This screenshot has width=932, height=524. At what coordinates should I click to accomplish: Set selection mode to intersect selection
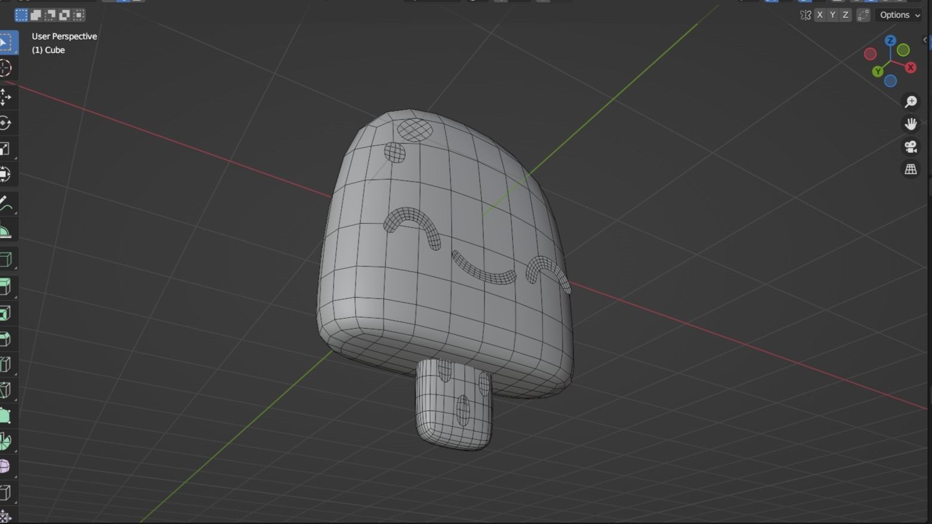click(79, 15)
